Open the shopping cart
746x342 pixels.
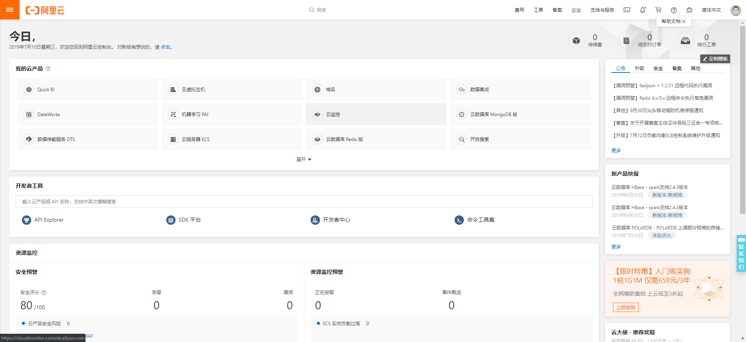(658, 10)
